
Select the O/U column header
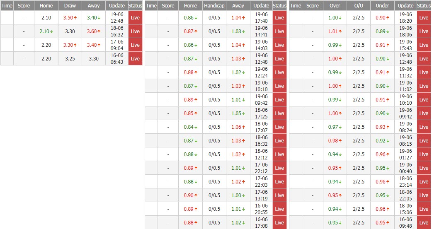(x=358, y=6)
